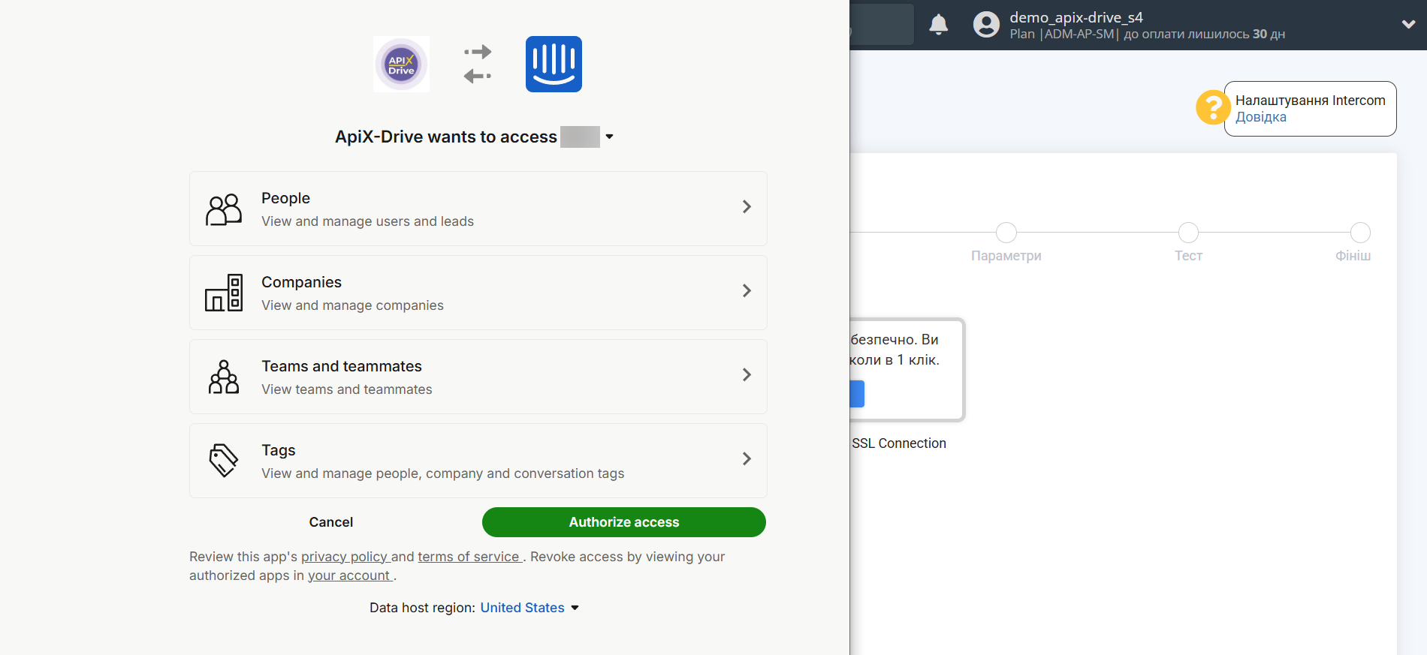Click the yellow question mark help icon

(x=1211, y=108)
